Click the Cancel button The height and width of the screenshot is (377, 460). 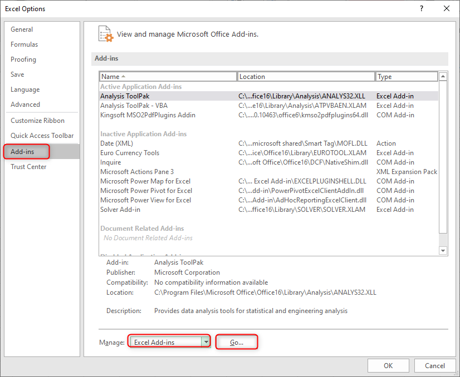coord(435,365)
